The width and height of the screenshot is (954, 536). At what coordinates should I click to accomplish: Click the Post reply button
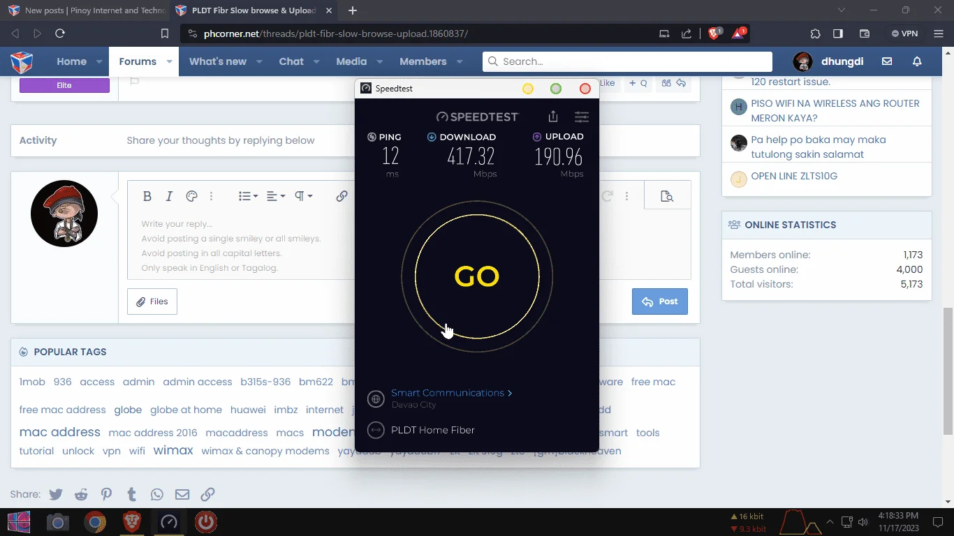click(660, 301)
